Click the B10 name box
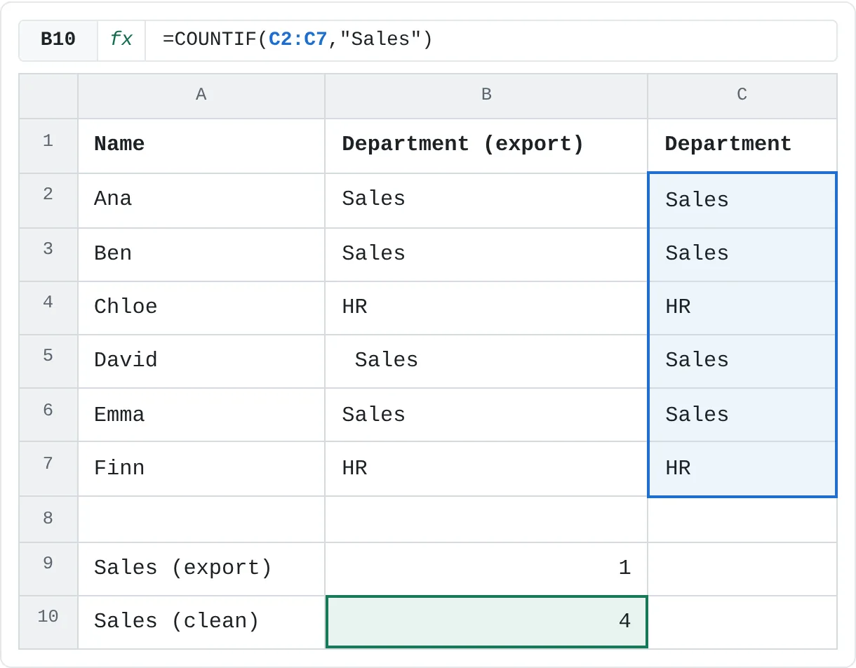 click(58, 40)
